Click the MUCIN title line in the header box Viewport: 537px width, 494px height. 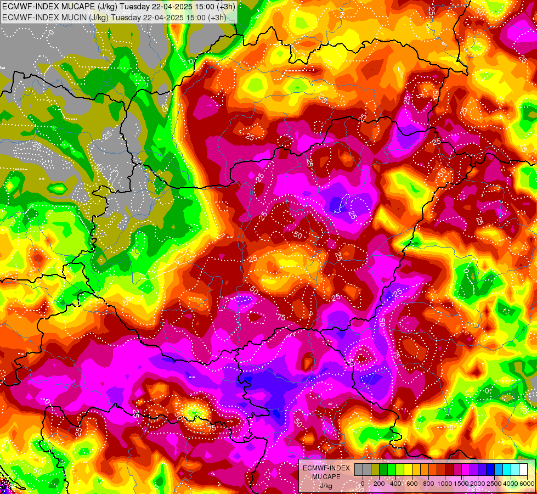pos(114,18)
